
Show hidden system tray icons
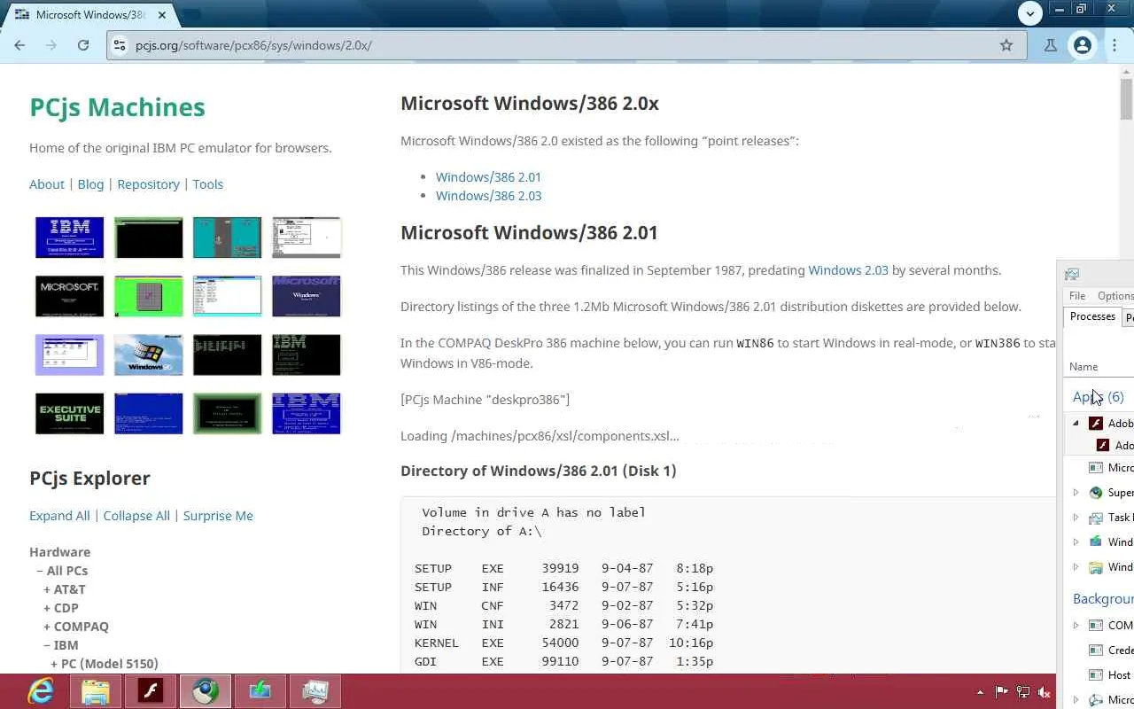(x=980, y=692)
